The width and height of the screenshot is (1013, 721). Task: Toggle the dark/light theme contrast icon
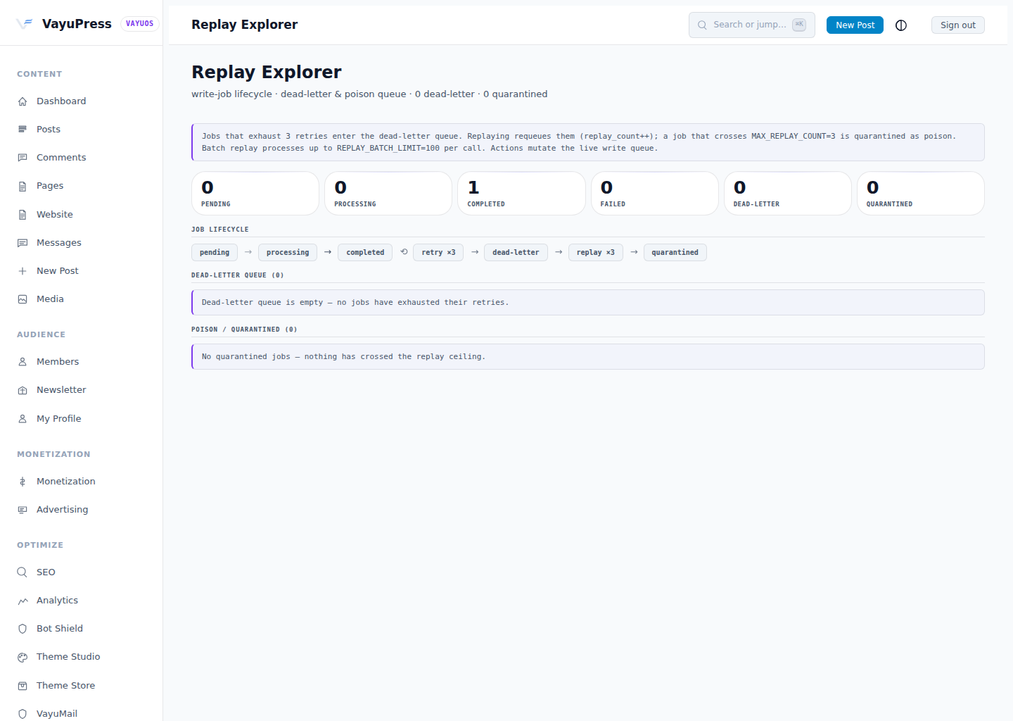click(901, 25)
